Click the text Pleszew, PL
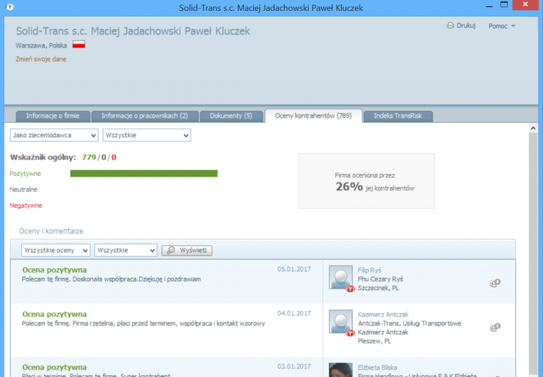The height and width of the screenshot is (377, 543). coord(375,341)
